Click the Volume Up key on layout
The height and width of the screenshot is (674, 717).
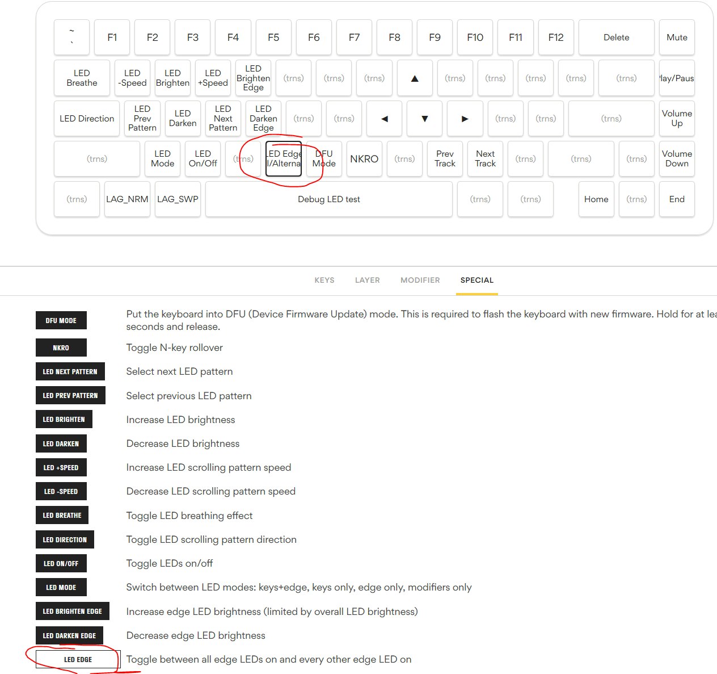tap(677, 119)
